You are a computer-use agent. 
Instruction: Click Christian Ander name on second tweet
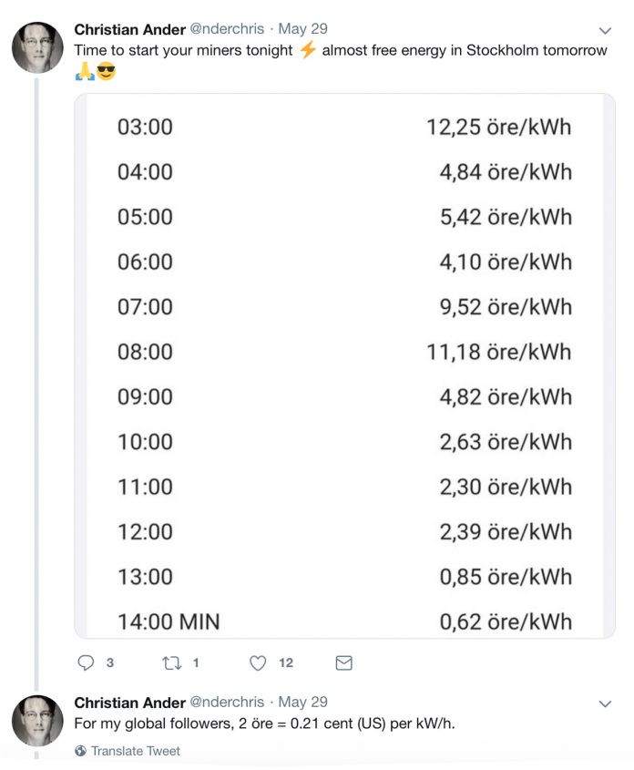129,703
